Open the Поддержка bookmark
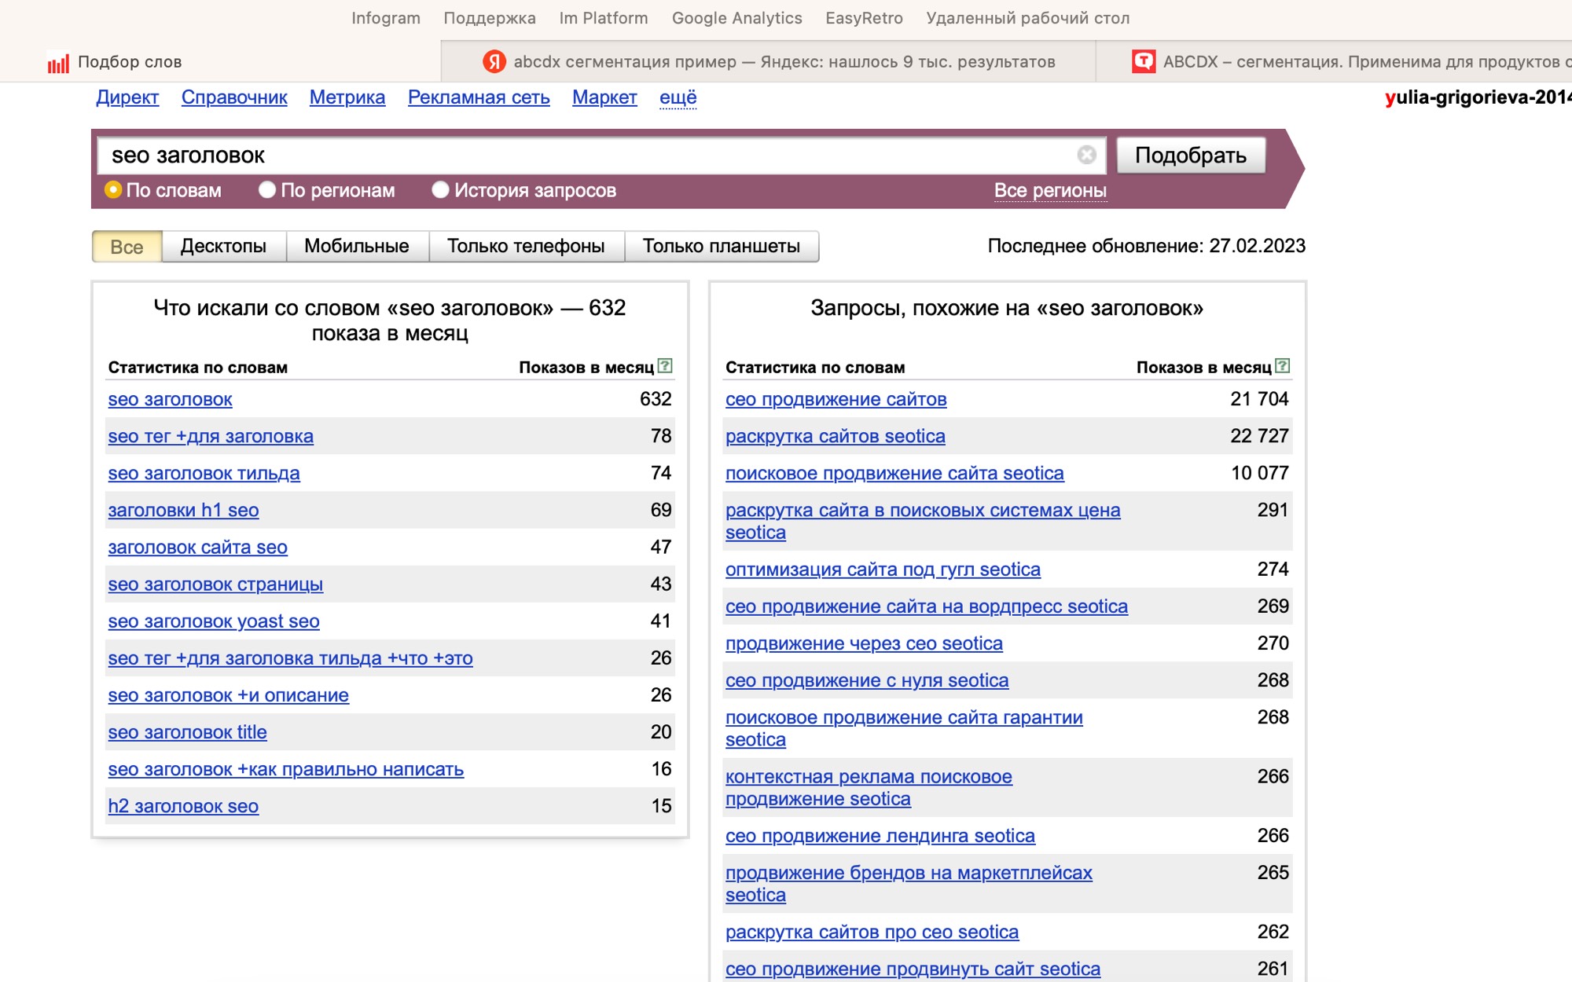 pos(490,18)
